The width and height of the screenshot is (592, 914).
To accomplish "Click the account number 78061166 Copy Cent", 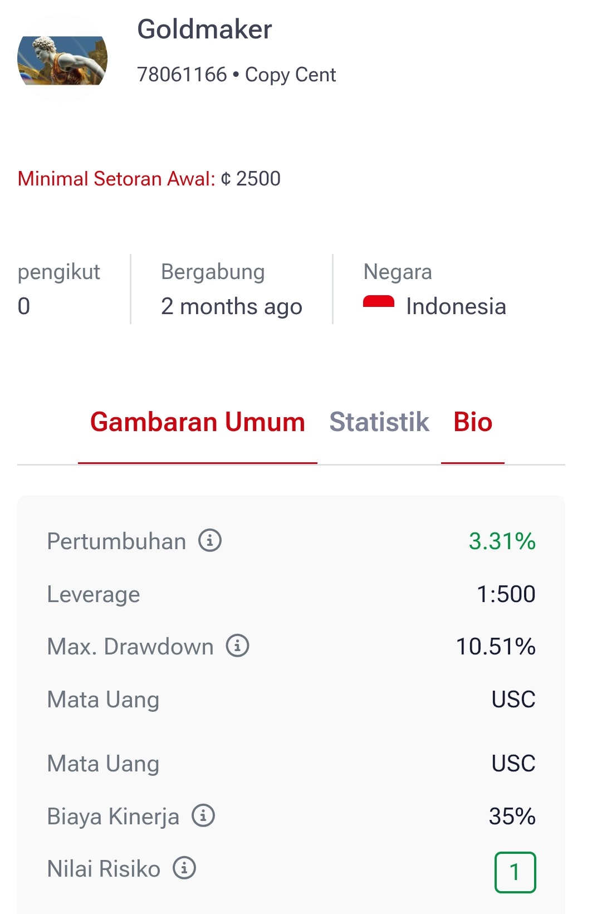I will tap(236, 75).
